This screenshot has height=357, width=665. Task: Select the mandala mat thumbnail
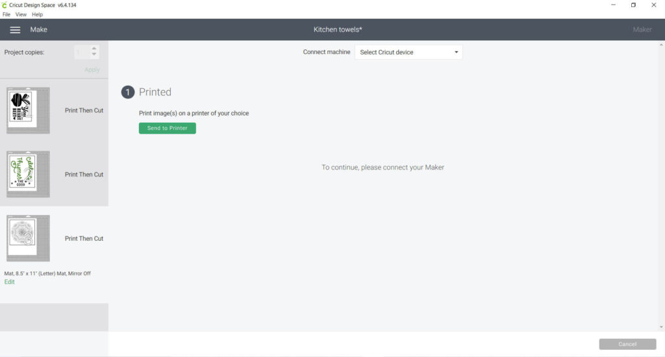point(28,238)
